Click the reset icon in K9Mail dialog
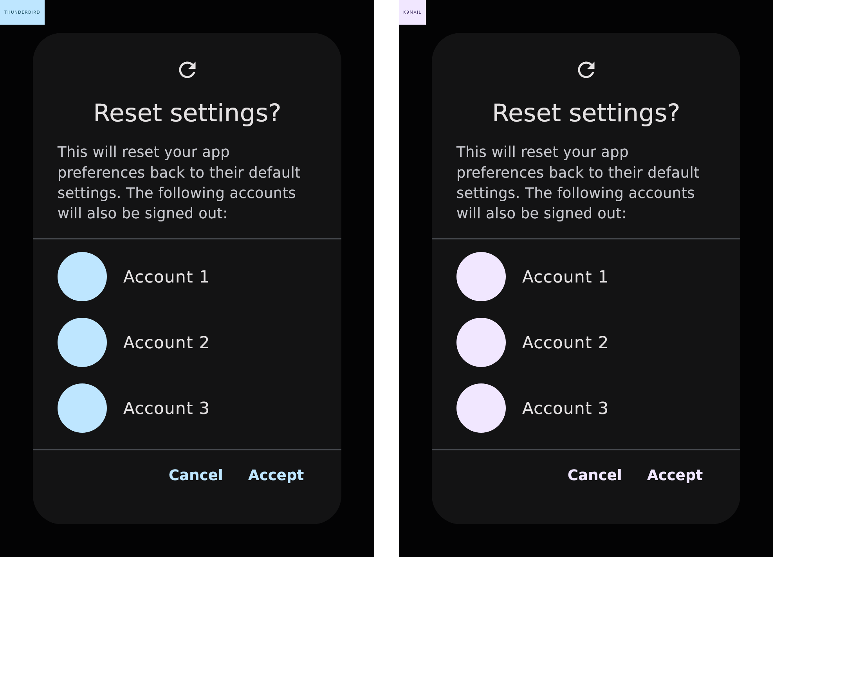The height and width of the screenshot is (691, 864). 586,70
